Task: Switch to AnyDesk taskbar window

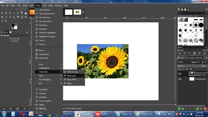Action: (104, 114)
